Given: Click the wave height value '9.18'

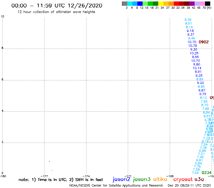Looking at the screenshot, I should coord(190,31).
